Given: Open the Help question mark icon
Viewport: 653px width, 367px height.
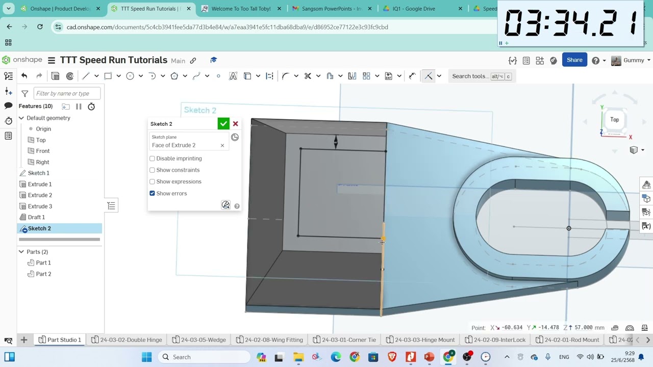Looking at the screenshot, I should 595,60.
